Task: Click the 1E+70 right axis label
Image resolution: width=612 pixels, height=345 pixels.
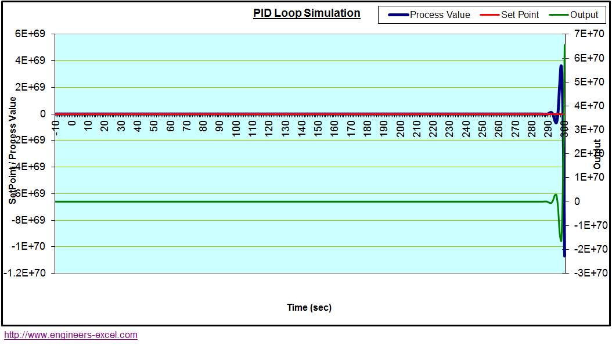Action: 589,177
